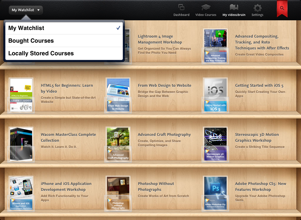
Task: Open From Web Design to Website title
Action: [165, 85]
